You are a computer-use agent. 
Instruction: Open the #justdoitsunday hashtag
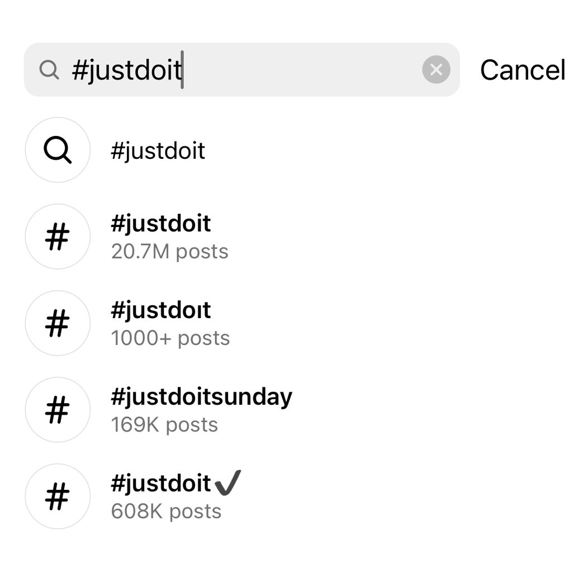coord(201,397)
